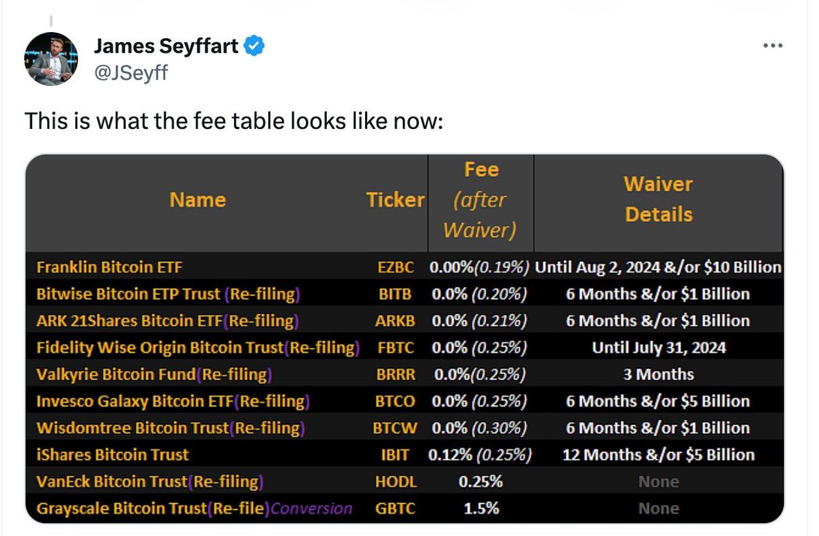Click the Franklin Bitcoin ETF row name

pos(109,267)
